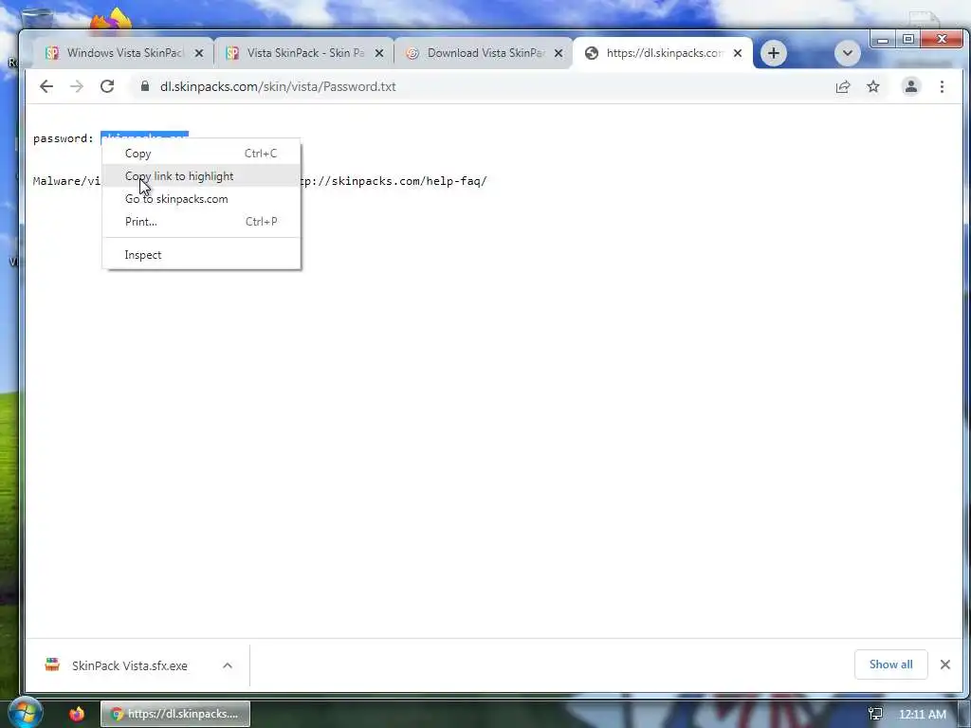The width and height of the screenshot is (971, 728).
Task: Close the dl.skinpacks.com tab
Action: pyautogui.click(x=738, y=53)
